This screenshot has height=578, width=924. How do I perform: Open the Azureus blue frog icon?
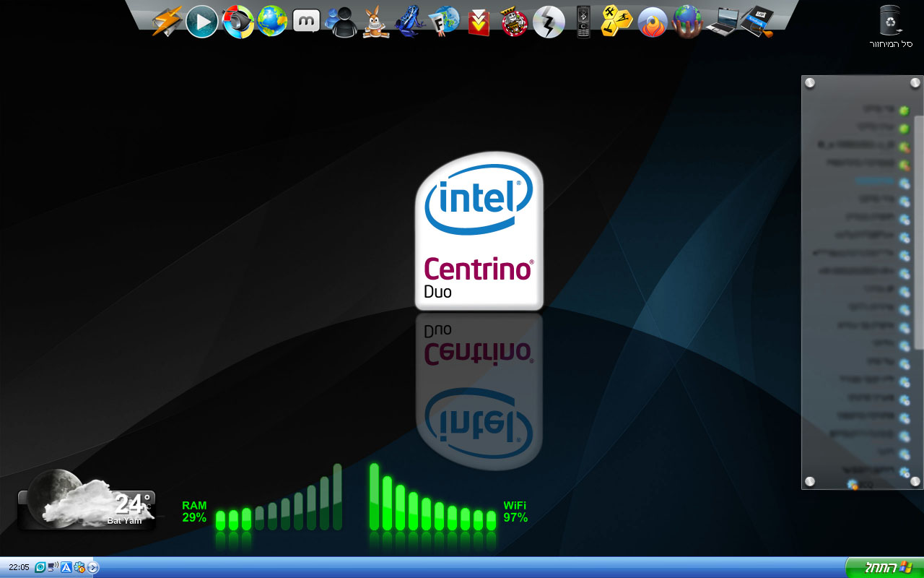coord(410,22)
